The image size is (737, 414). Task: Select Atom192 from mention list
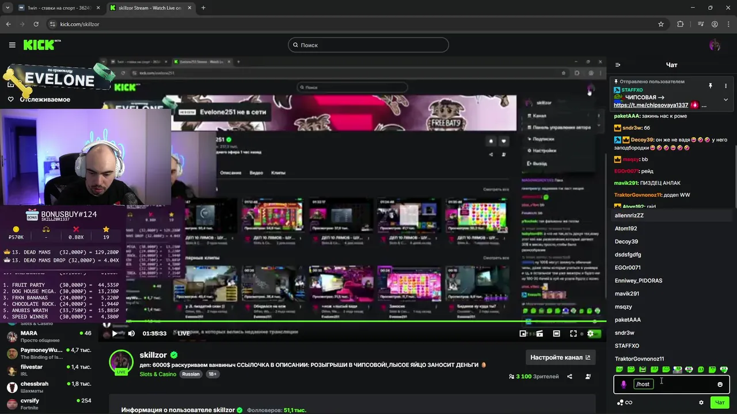(671, 228)
